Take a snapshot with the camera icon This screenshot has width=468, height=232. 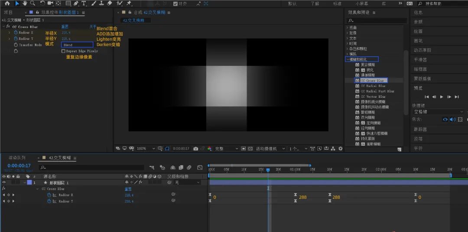(x=195, y=148)
